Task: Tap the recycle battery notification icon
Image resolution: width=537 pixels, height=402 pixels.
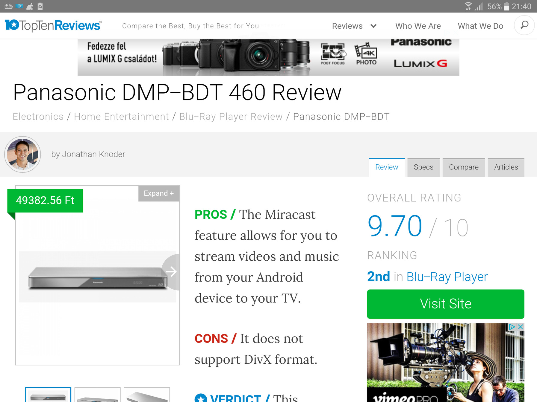Action: point(40,6)
